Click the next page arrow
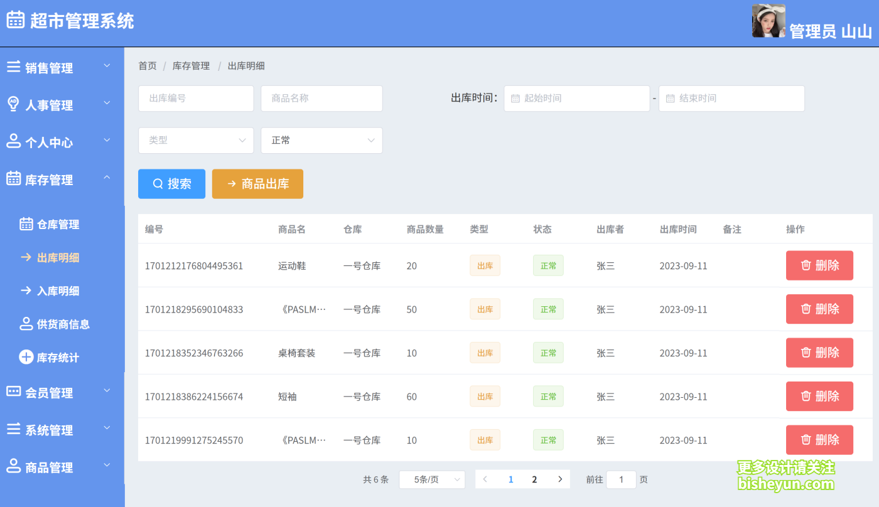This screenshot has width=879, height=507. [x=560, y=479]
